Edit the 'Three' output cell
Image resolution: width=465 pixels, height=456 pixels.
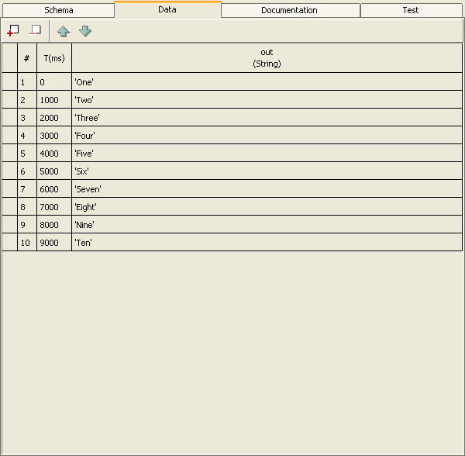[x=267, y=118]
